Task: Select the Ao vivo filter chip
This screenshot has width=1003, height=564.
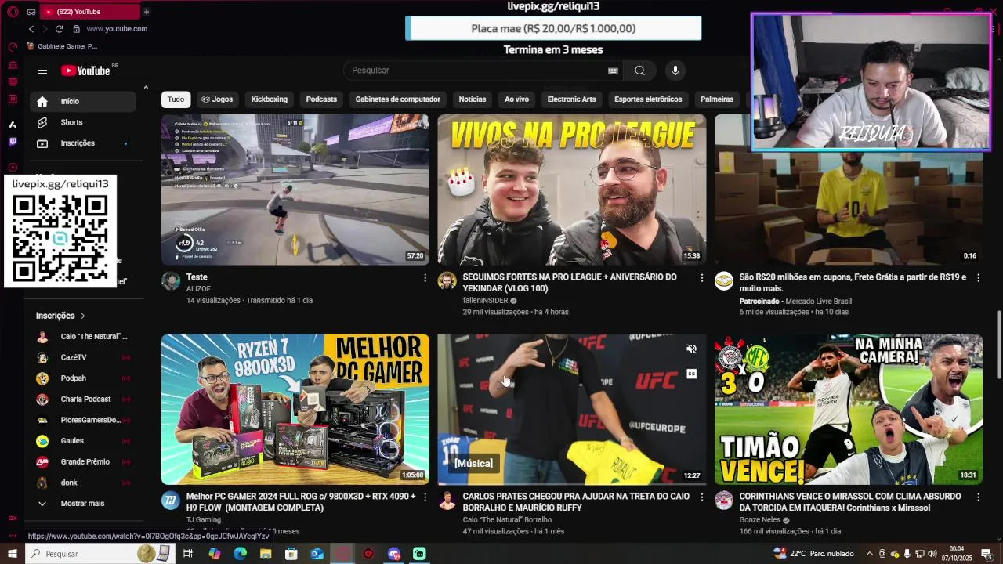Action: [516, 99]
